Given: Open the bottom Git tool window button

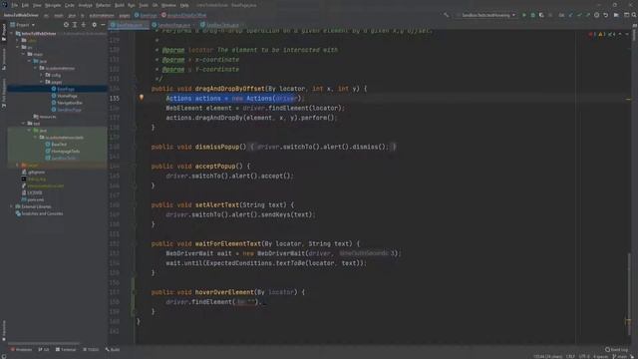Looking at the screenshot, I should (x=44, y=349).
